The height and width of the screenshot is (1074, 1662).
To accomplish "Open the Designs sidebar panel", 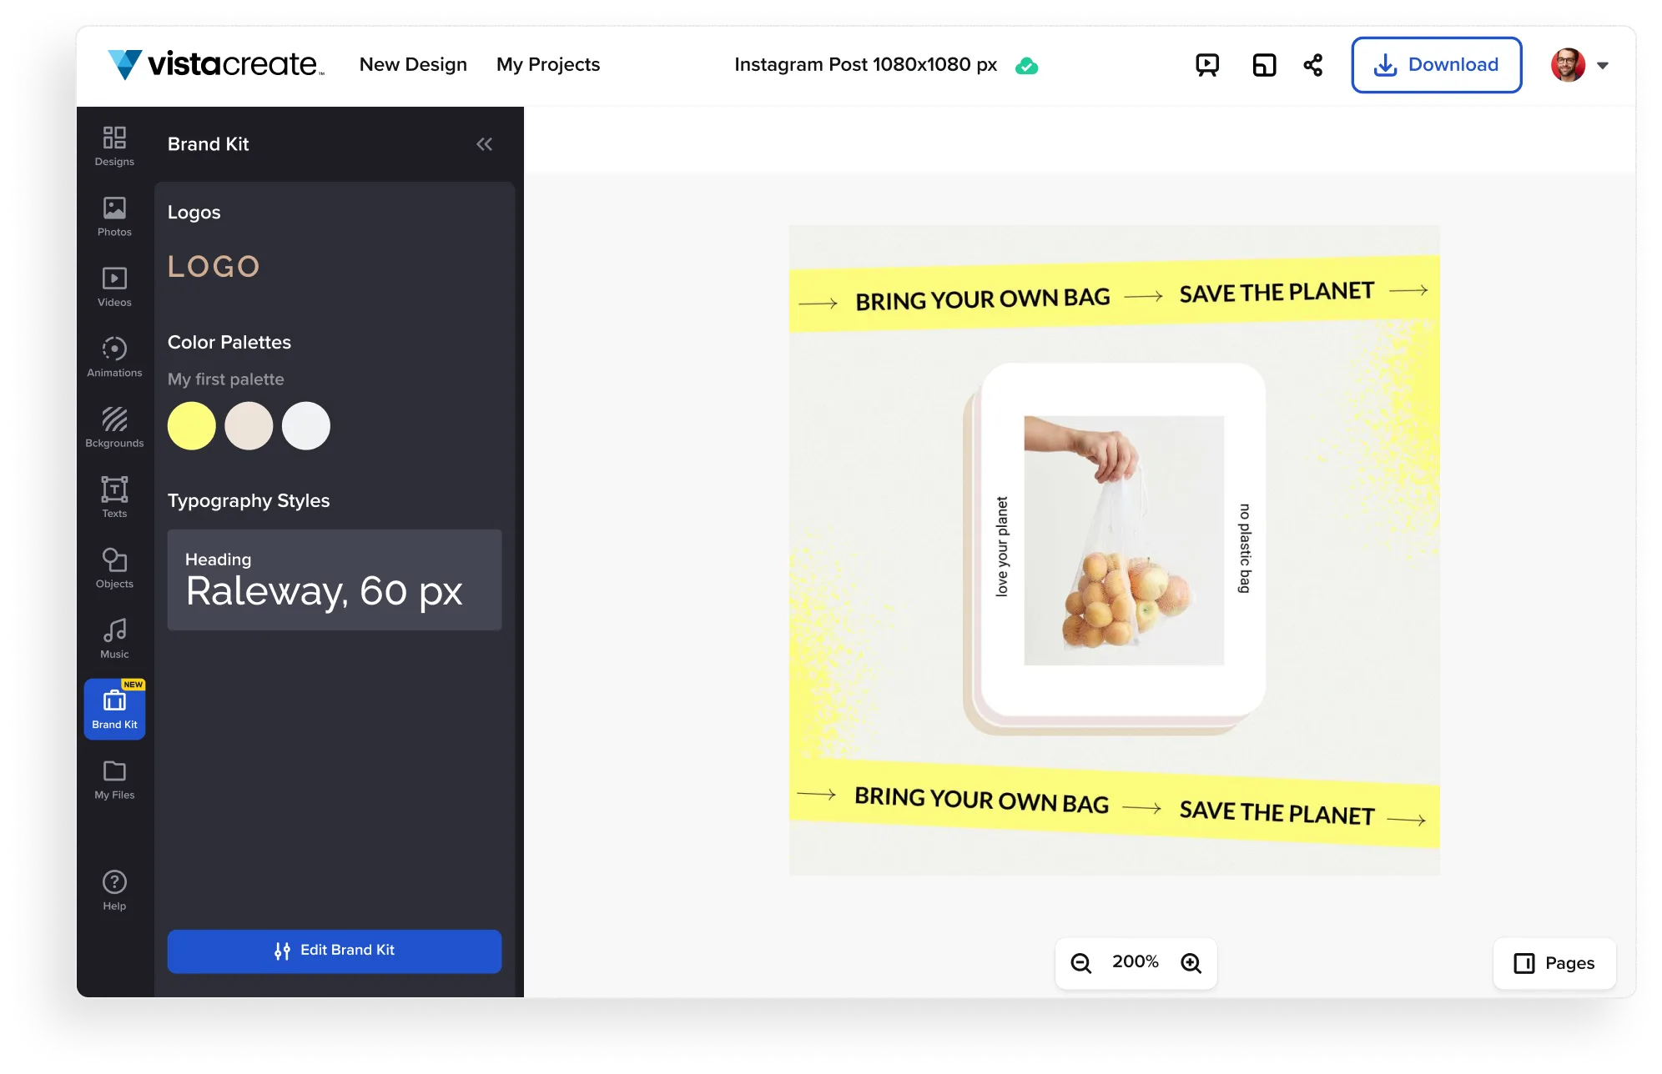I will 114,146.
